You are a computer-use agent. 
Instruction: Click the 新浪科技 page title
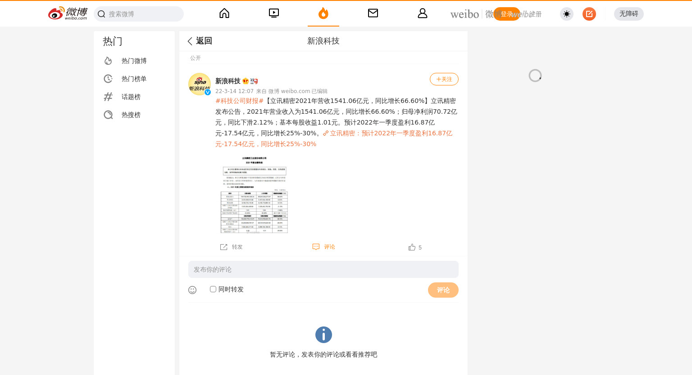(x=323, y=41)
